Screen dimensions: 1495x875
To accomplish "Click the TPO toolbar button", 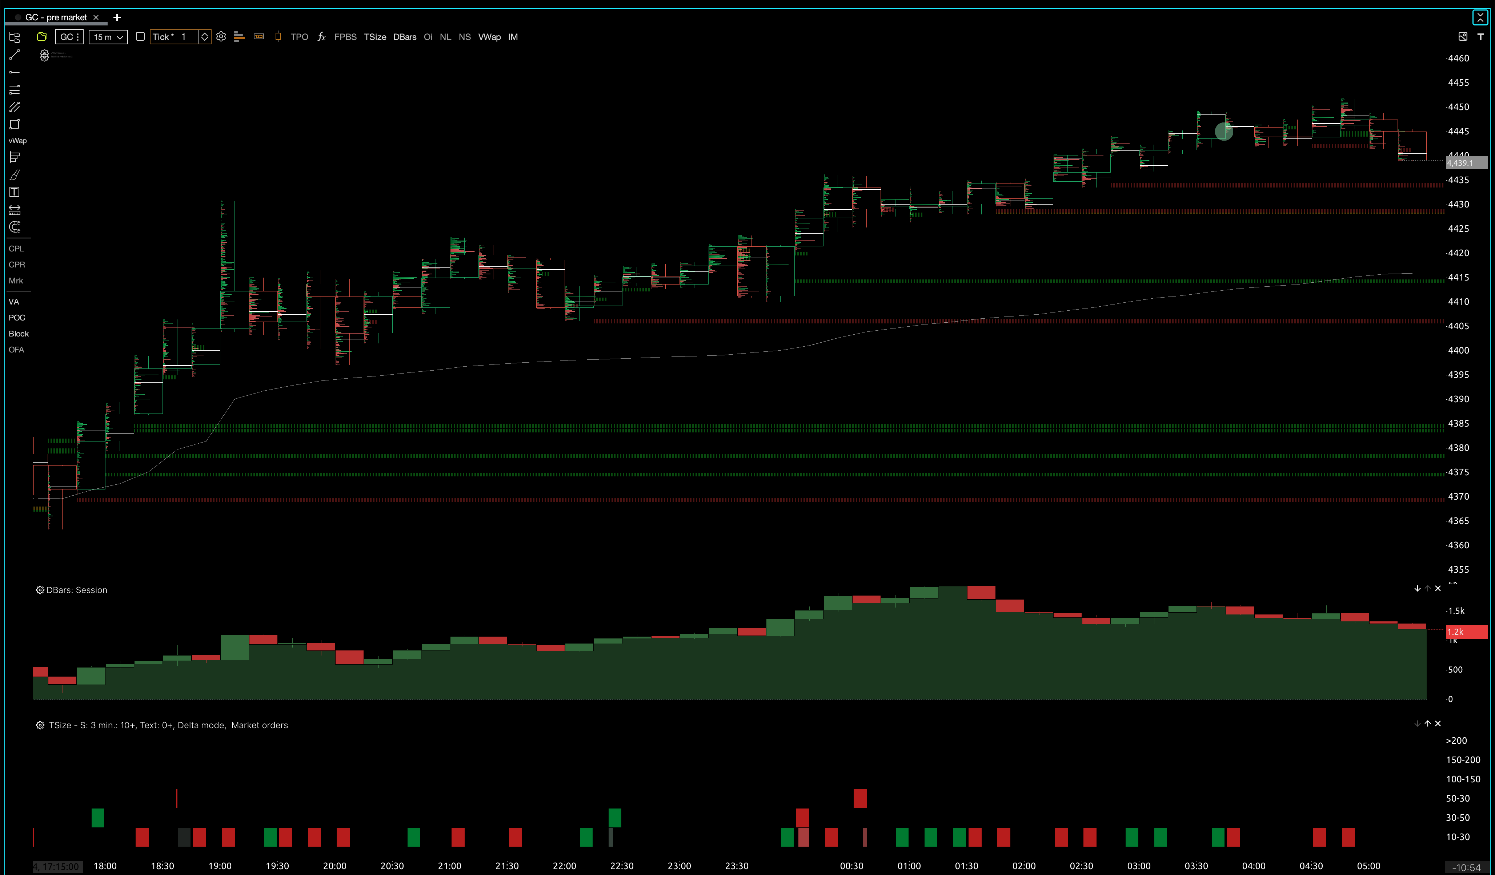I will pyautogui.click(x=299, y=37).
